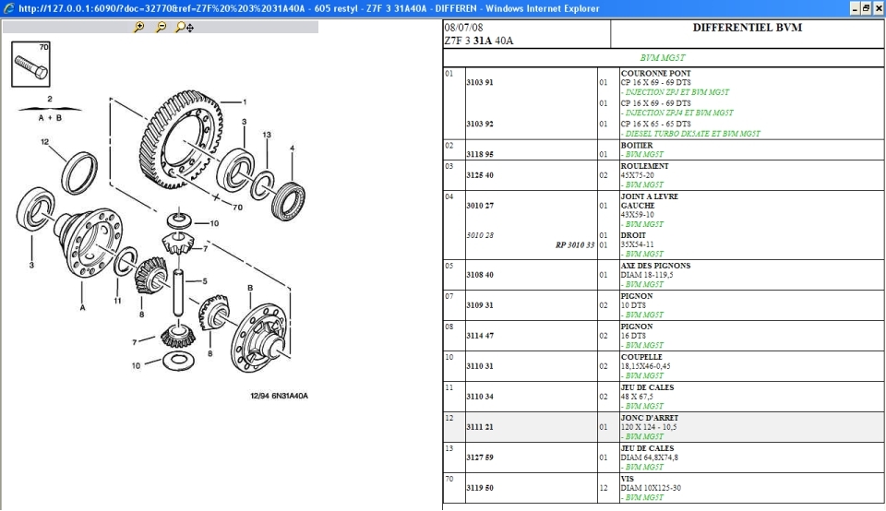Open part number 3103 91 in the list

coord(479,83)
